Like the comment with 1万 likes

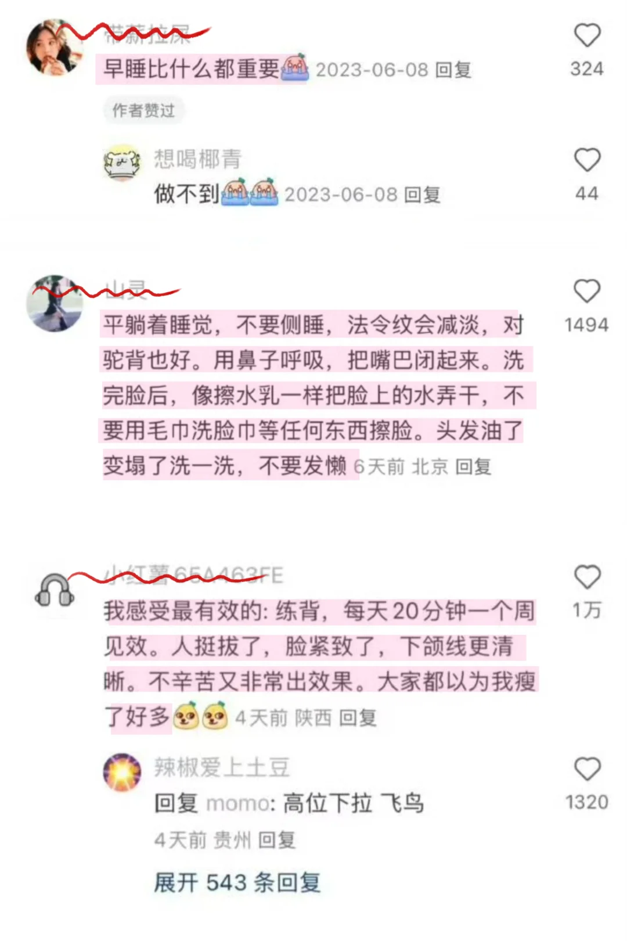(587, 577)
